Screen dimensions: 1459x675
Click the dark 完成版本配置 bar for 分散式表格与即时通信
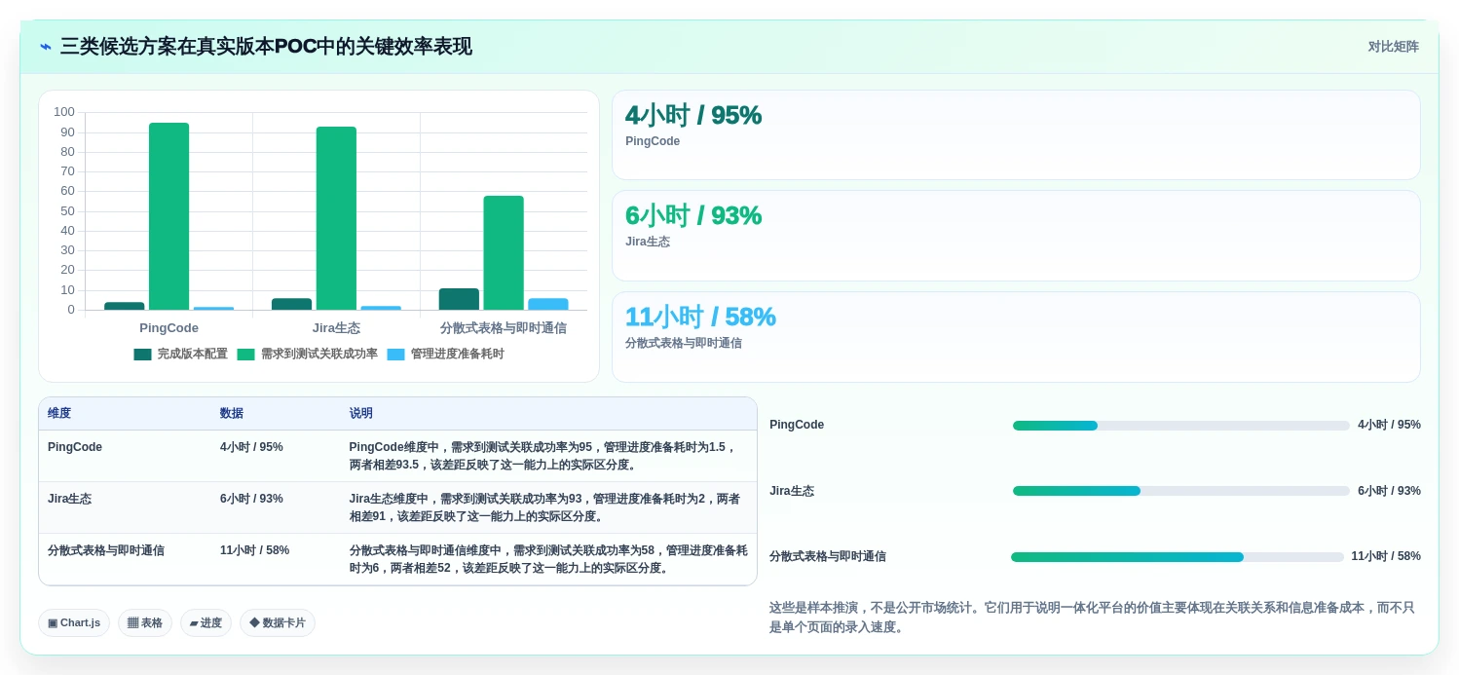pyautogui.click(x=459, y=299)
